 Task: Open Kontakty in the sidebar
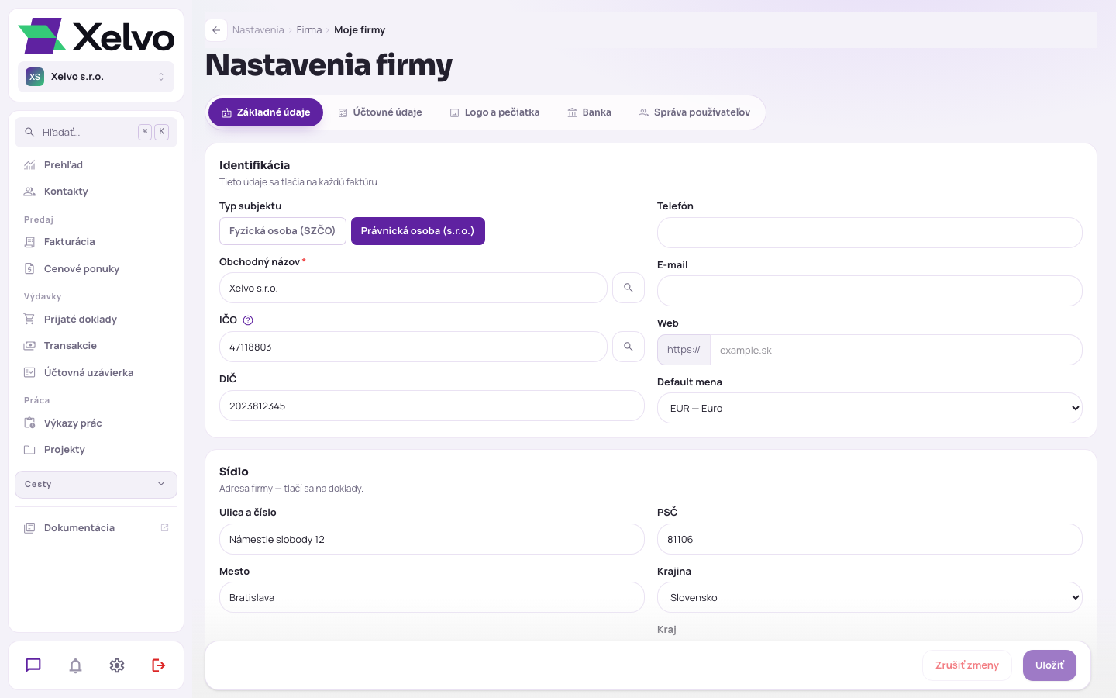(x=96, y=192)
